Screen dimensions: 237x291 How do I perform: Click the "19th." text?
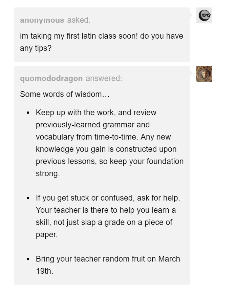(44, 271)
